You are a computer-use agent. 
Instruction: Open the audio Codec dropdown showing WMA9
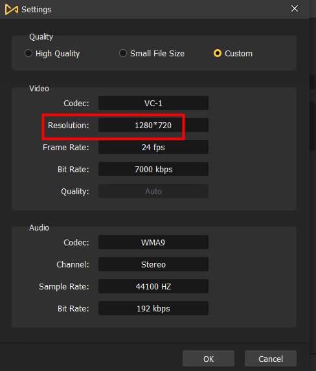pyautogui.click(x=153, y=242)
